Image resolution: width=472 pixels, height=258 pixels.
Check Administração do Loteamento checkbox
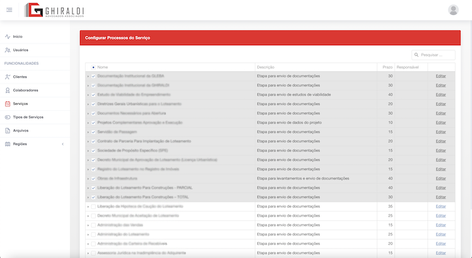tap(93, 235)
